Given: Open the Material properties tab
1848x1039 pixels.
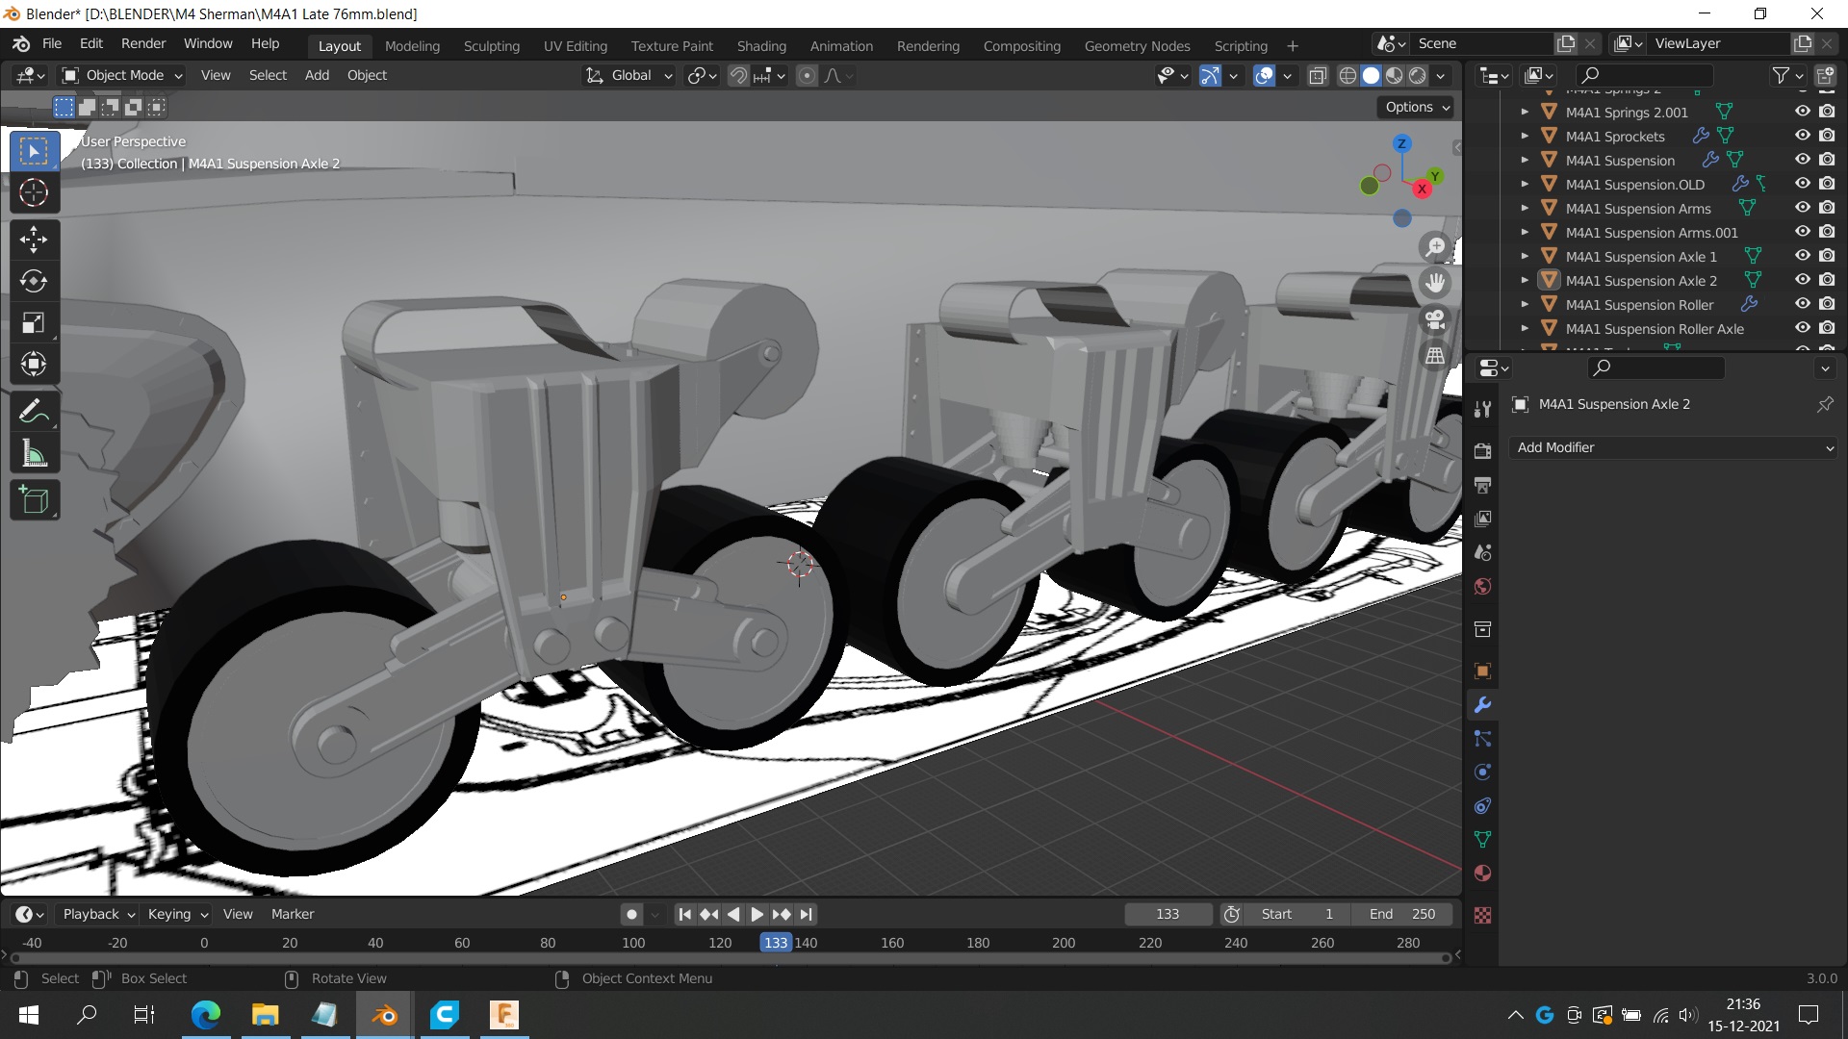Looking at the screenshot, I should [x=1482, y=874].
